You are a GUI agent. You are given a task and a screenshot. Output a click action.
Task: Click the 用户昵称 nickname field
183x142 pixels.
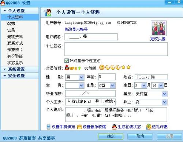point(91,37)
